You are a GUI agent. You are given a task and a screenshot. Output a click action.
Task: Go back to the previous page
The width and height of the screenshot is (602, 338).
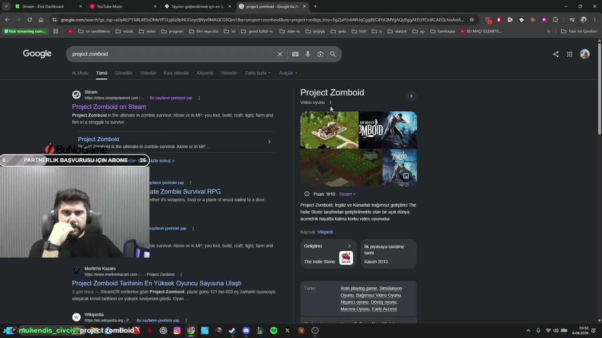pyautogui.click(x=7, y=20)
